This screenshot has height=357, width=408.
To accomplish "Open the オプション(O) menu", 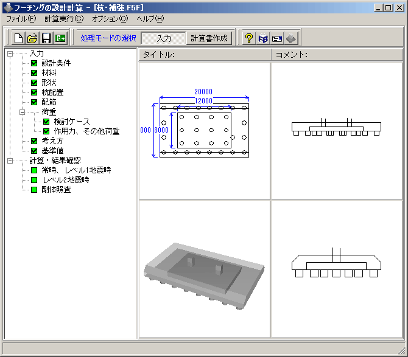I will 110,19.
